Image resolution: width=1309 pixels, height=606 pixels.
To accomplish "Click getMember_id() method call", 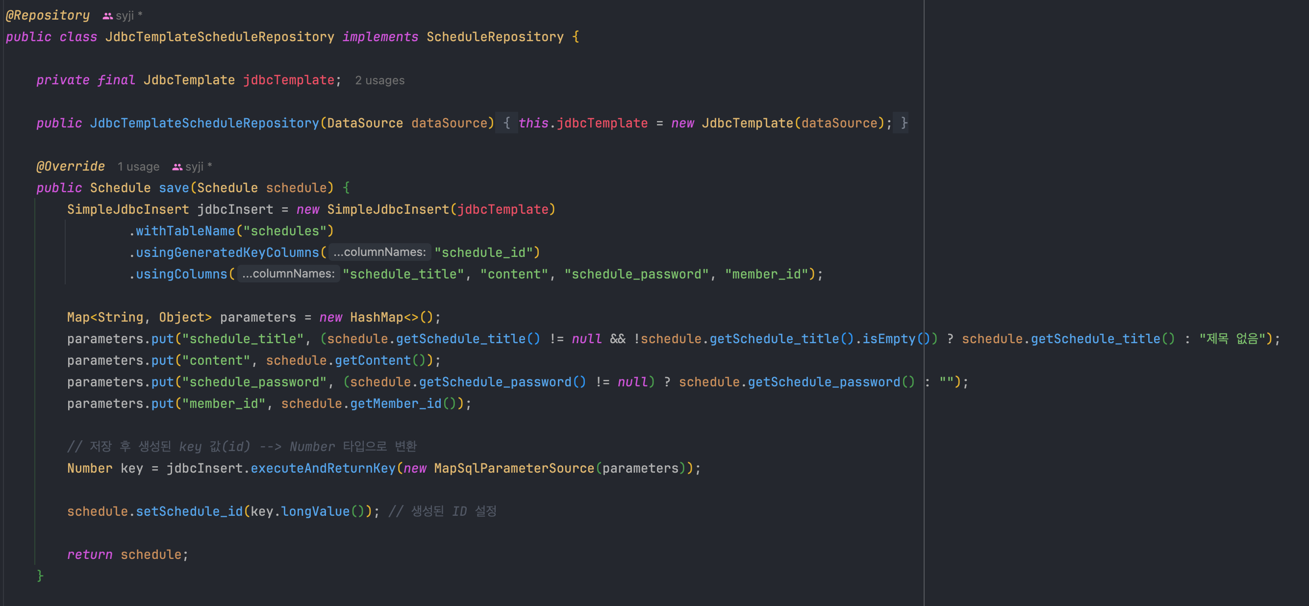I will 403,404.
